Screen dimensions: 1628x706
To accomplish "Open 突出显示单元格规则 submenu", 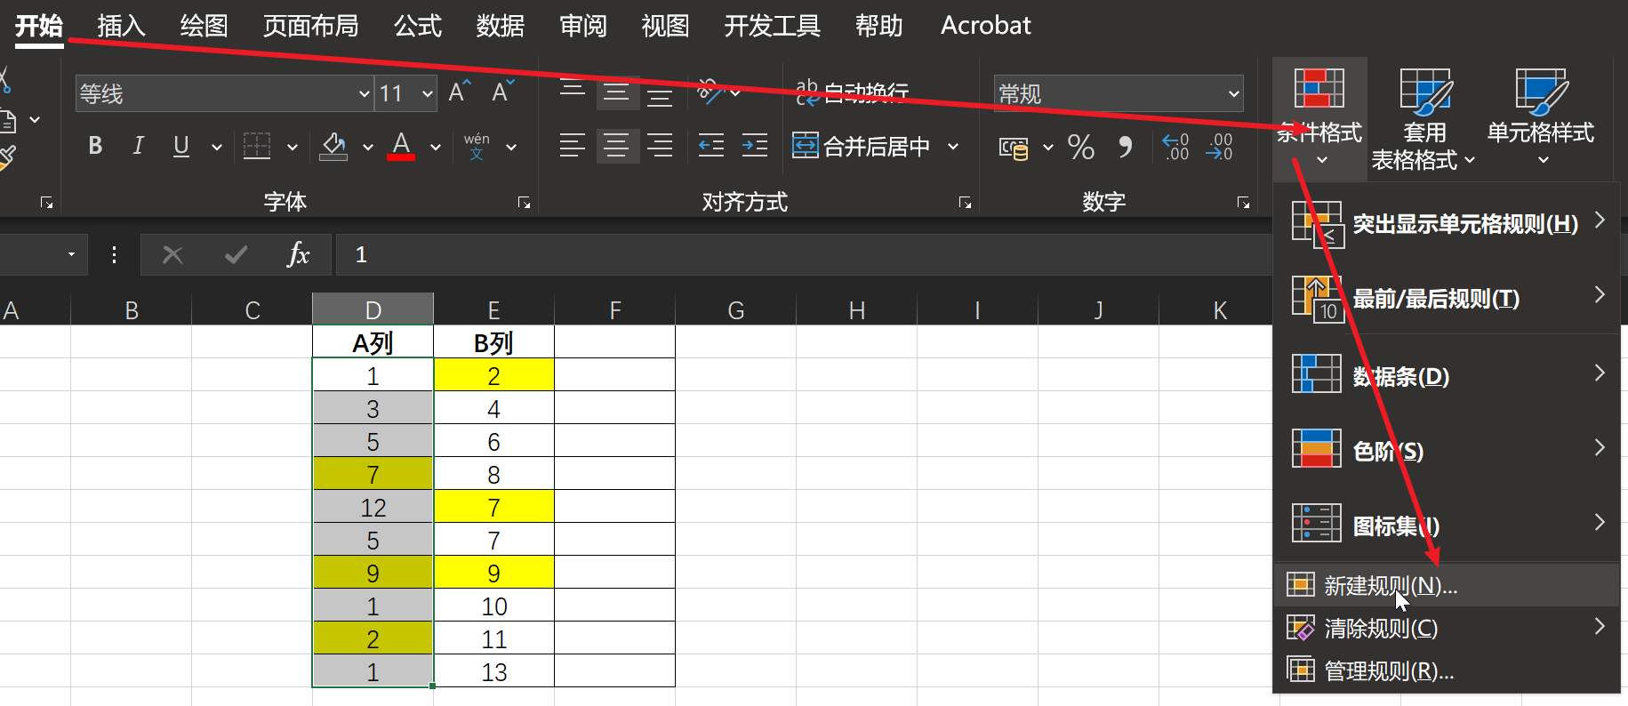I will 1447,223.
